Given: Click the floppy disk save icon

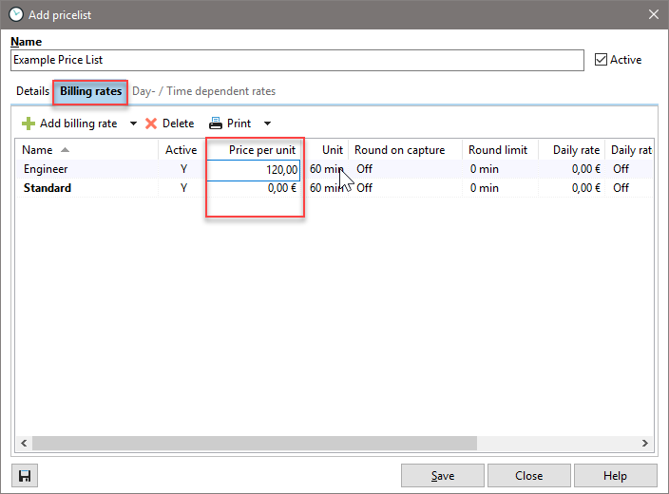Looking at the screenshot, I should [x=25, y=475].
